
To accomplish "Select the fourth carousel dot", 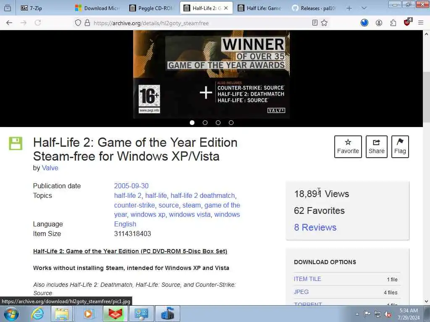I will pyautogui.click(x=231, y=123).
